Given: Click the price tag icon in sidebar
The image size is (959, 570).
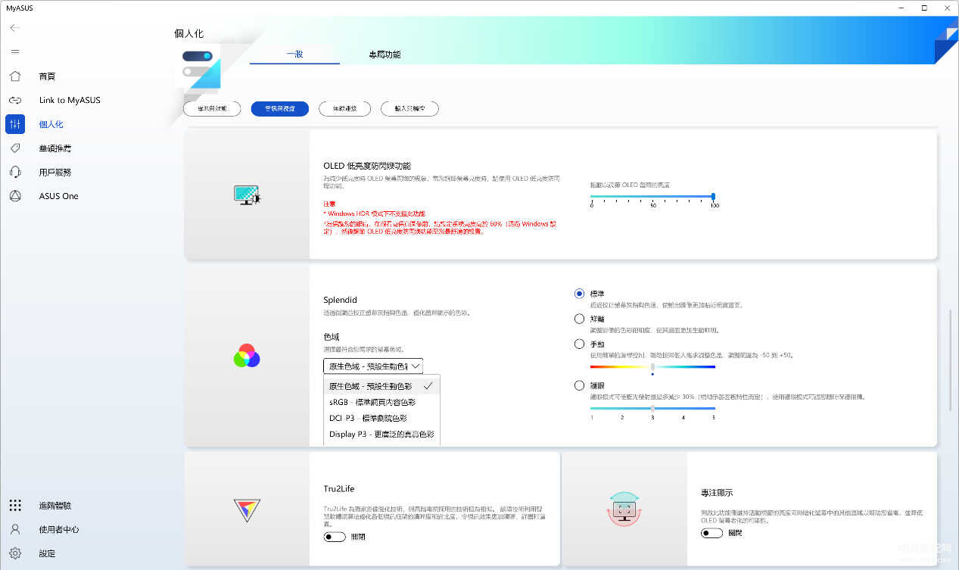Looking at the screenshot, I should coord(15,148).
